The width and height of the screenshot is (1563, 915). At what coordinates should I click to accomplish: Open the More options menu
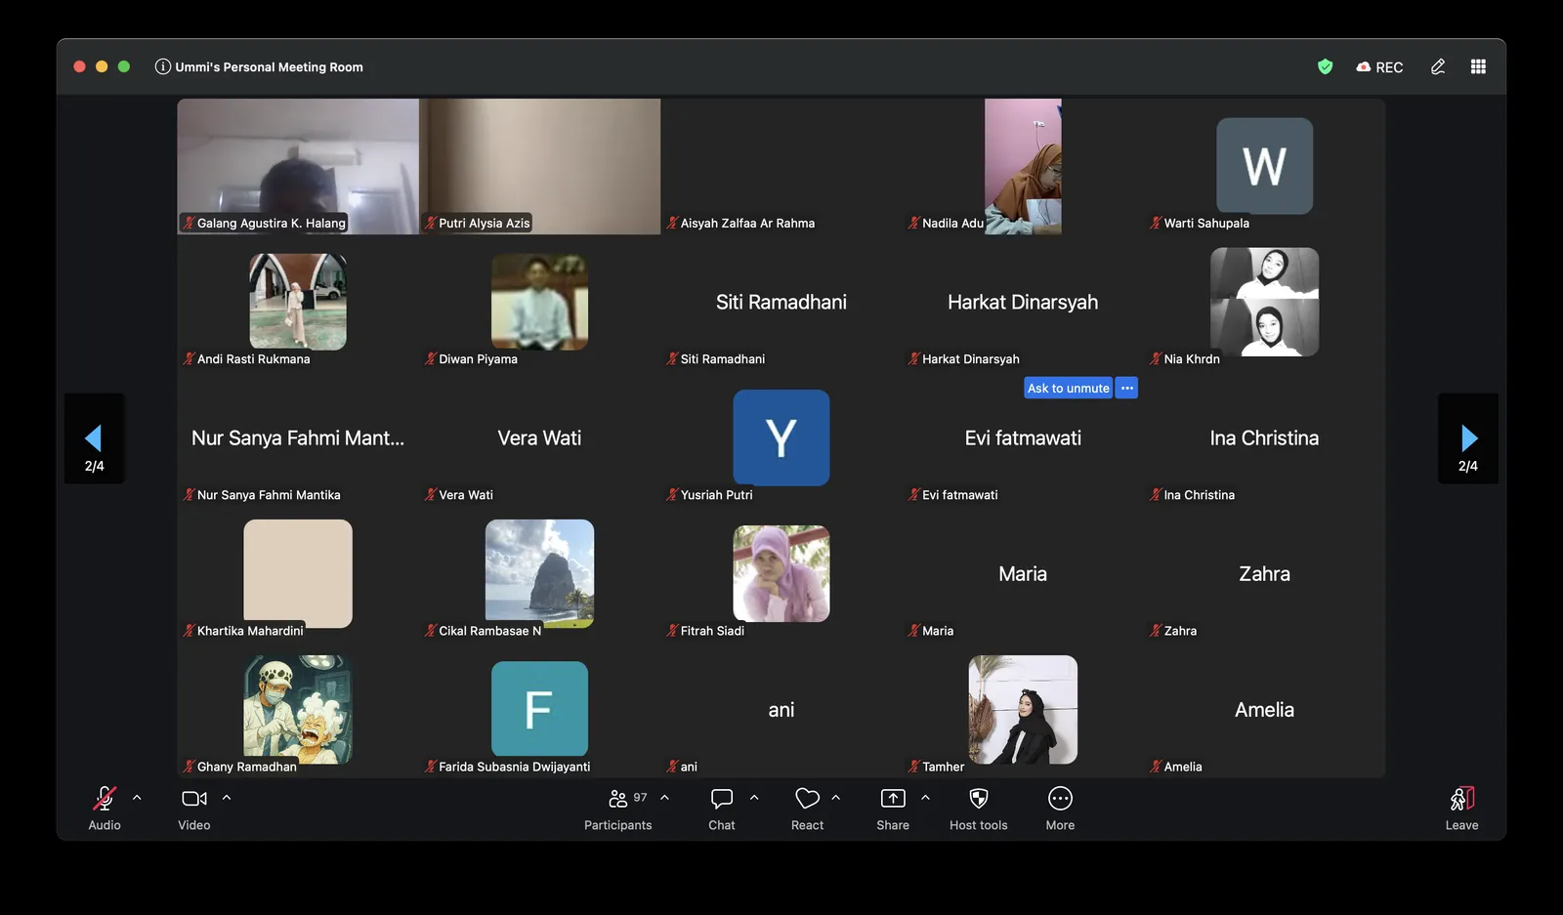[x=1060, y=810]
